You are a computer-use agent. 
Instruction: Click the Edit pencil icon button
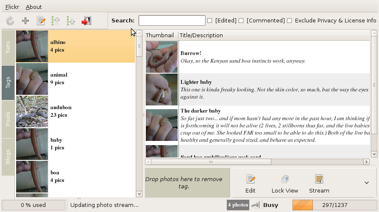point(251,179)
